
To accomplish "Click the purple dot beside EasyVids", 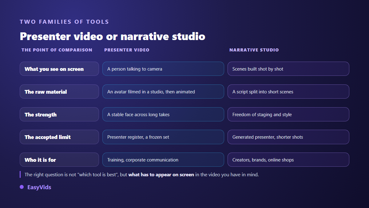I will (22, 187).
